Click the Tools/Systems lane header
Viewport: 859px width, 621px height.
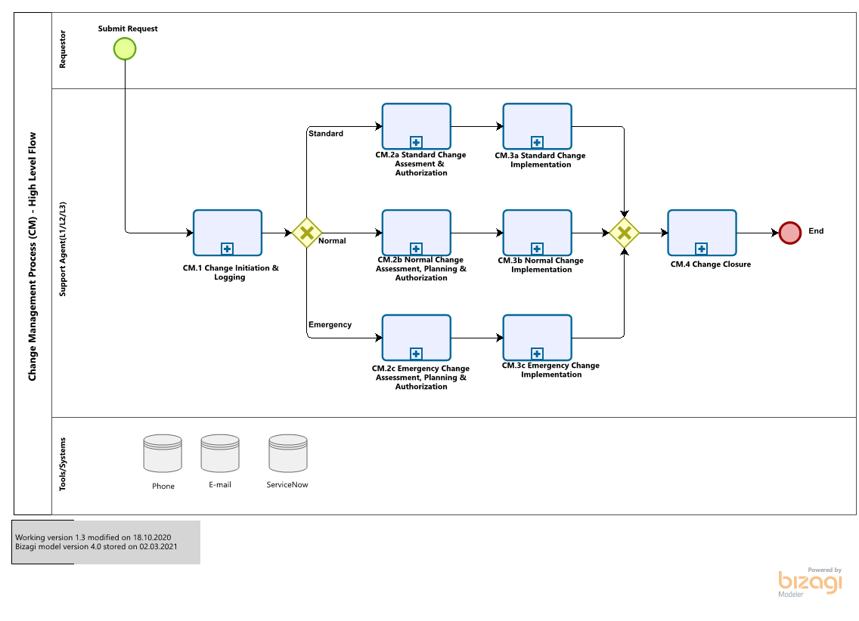point(63,464)
